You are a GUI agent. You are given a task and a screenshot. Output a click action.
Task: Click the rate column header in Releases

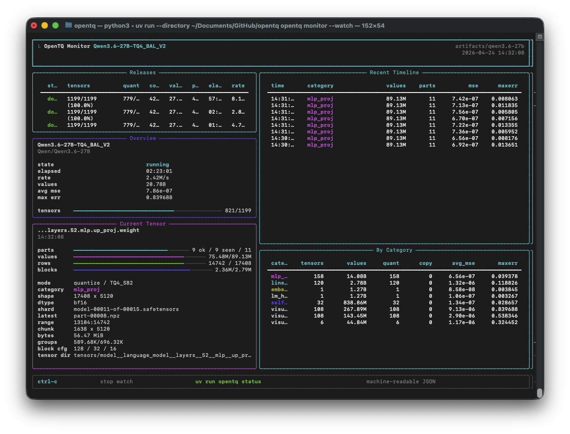pos(238,86)
